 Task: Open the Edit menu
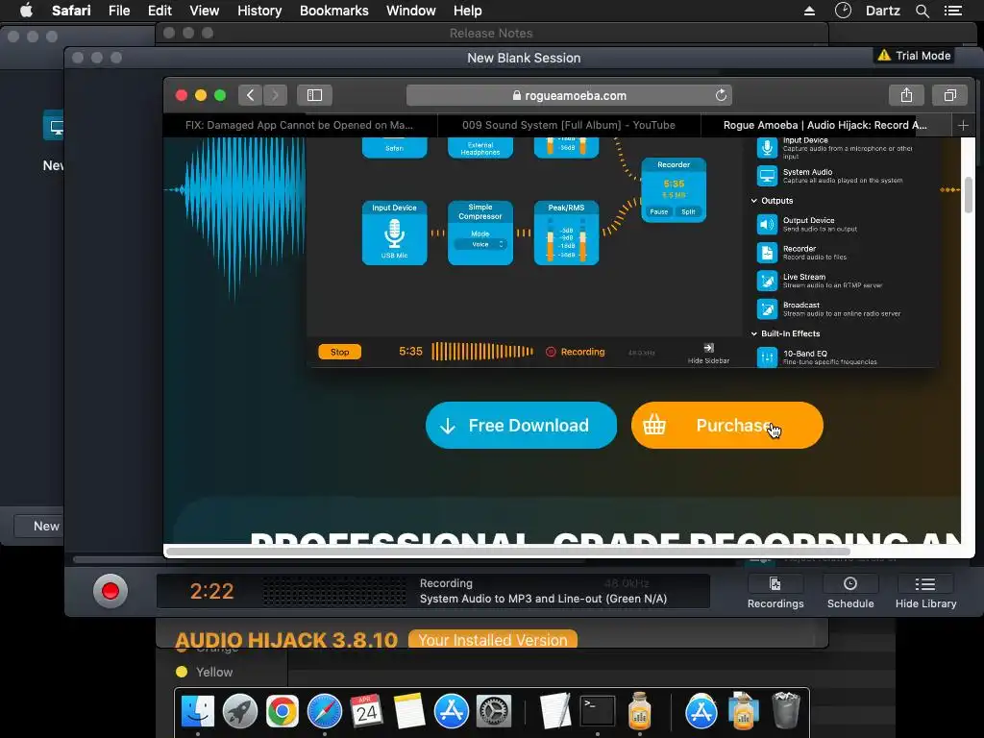[x=160, y=11]
